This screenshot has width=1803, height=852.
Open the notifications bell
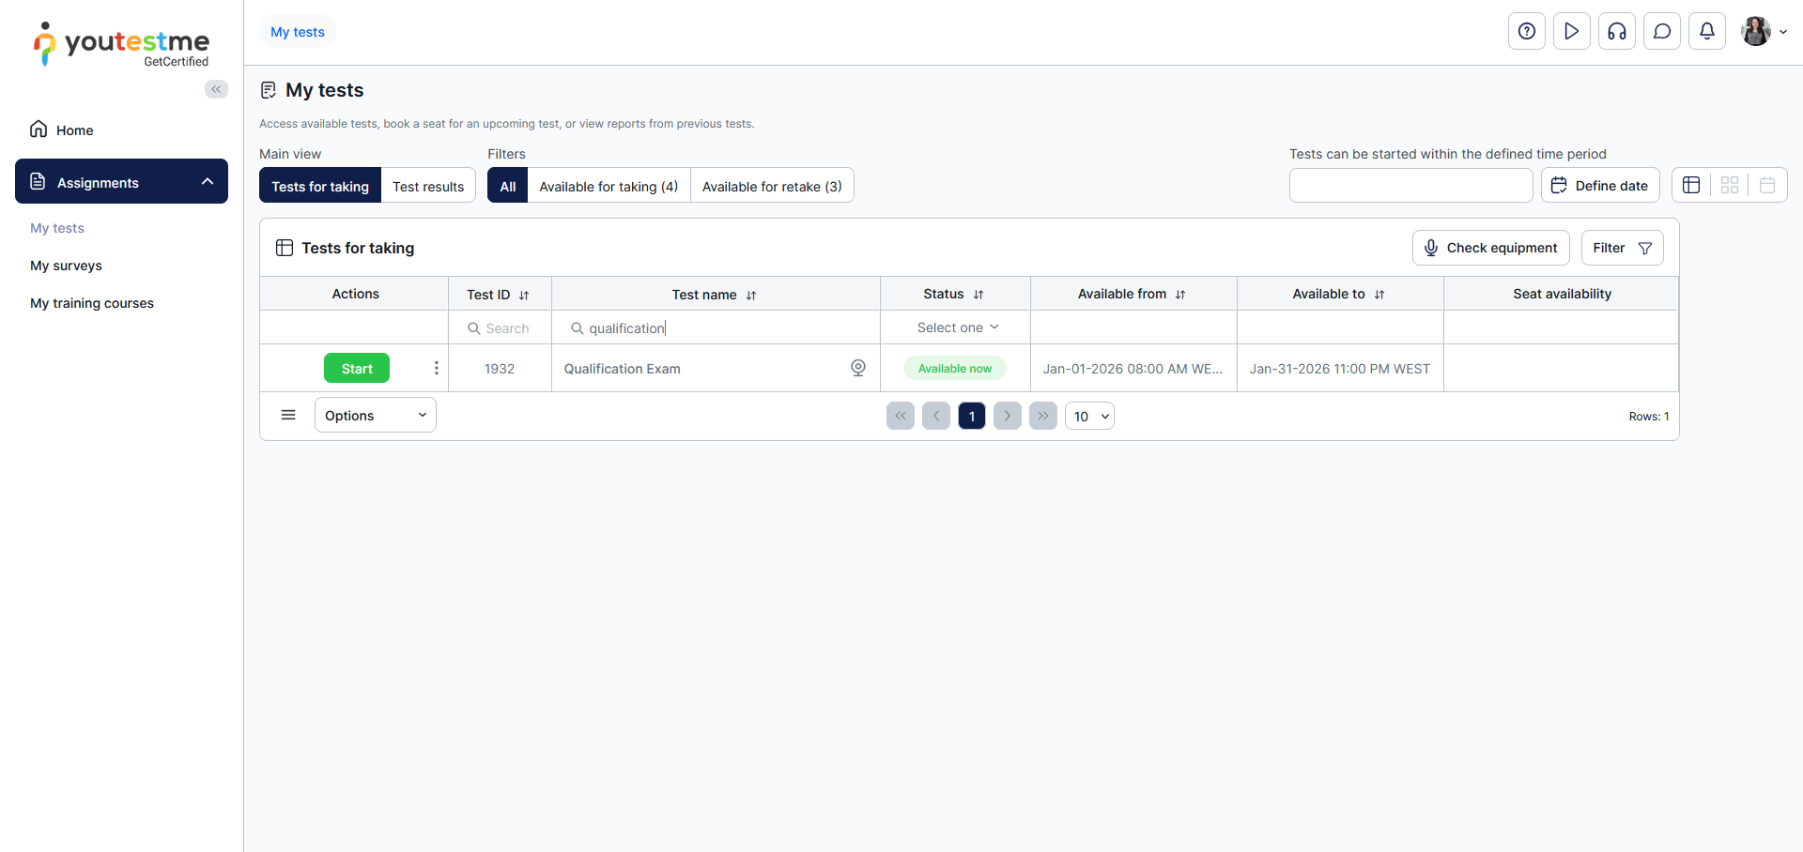tap(1706, 31)
